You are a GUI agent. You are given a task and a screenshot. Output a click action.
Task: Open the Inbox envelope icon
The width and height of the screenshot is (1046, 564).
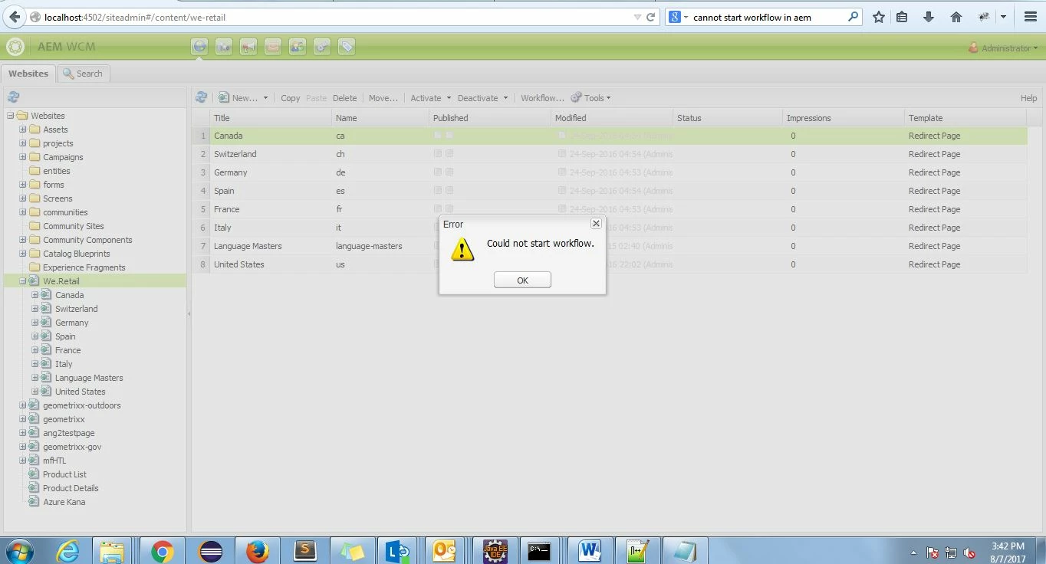273,47
